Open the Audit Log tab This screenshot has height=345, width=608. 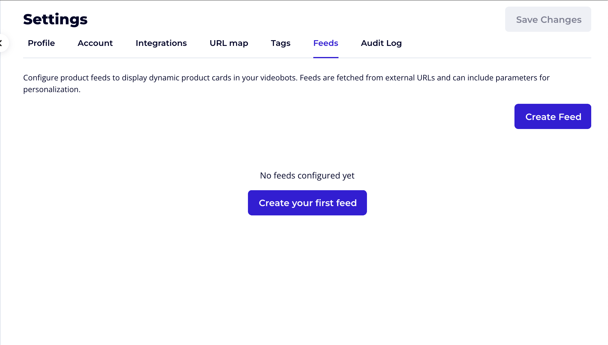[381, 43]
